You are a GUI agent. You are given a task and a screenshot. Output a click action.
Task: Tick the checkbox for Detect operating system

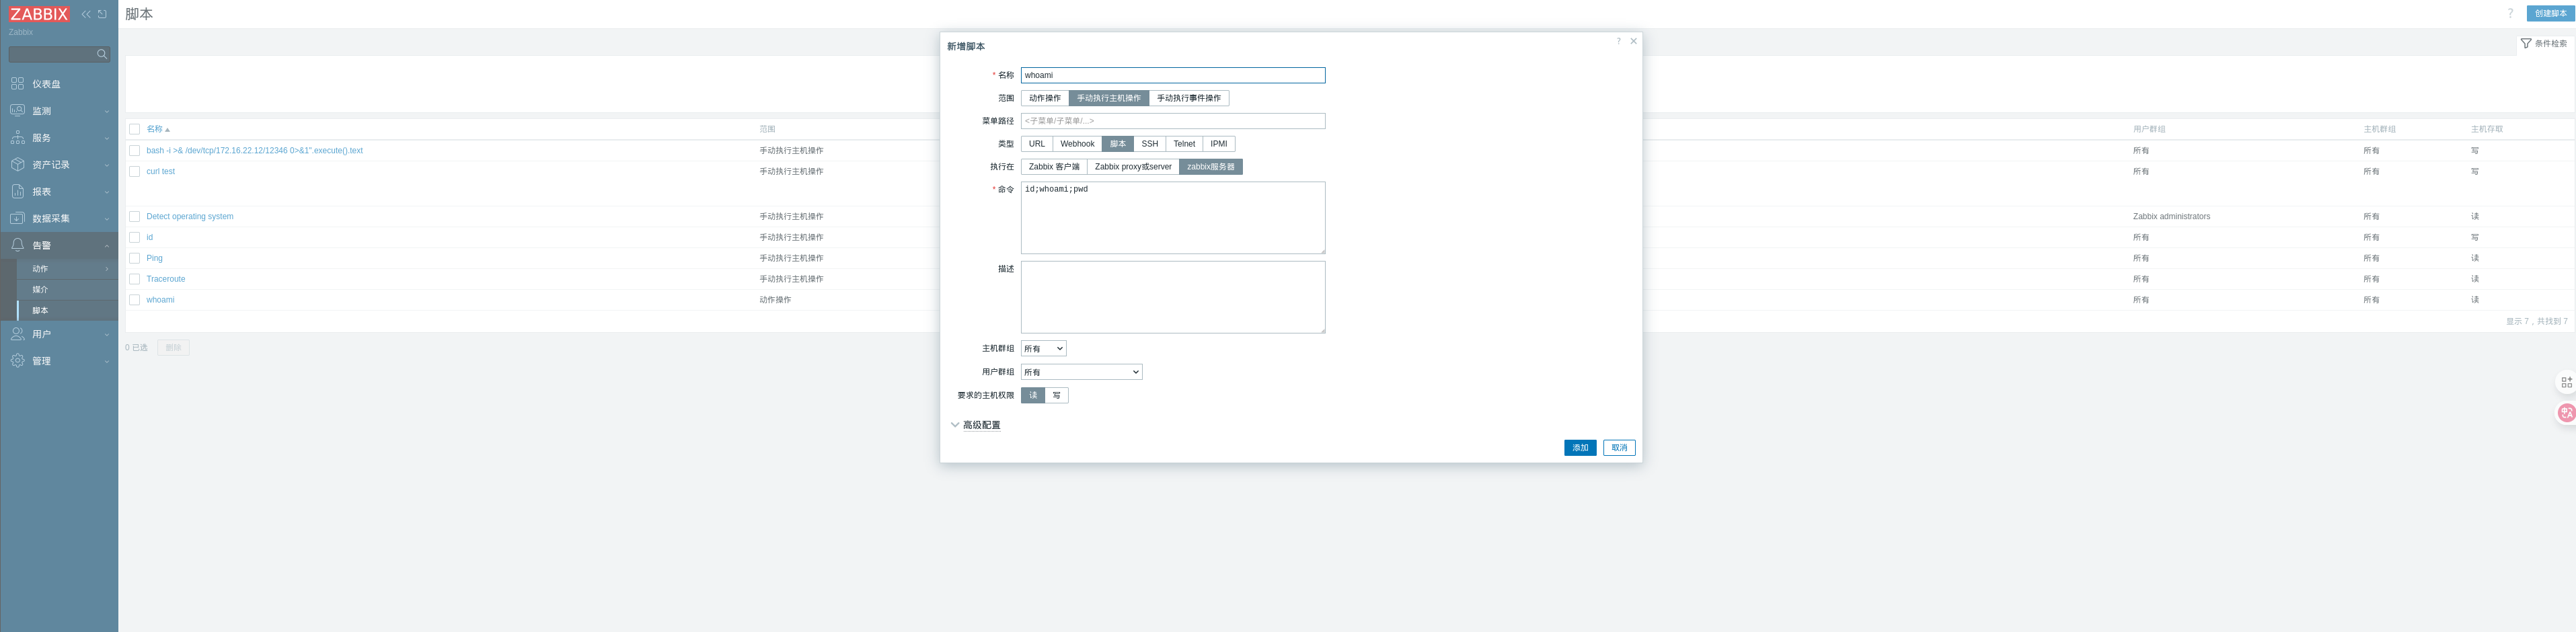click(x=134, y=217)
